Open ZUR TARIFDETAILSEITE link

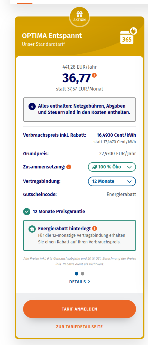(x=80, y=327)
